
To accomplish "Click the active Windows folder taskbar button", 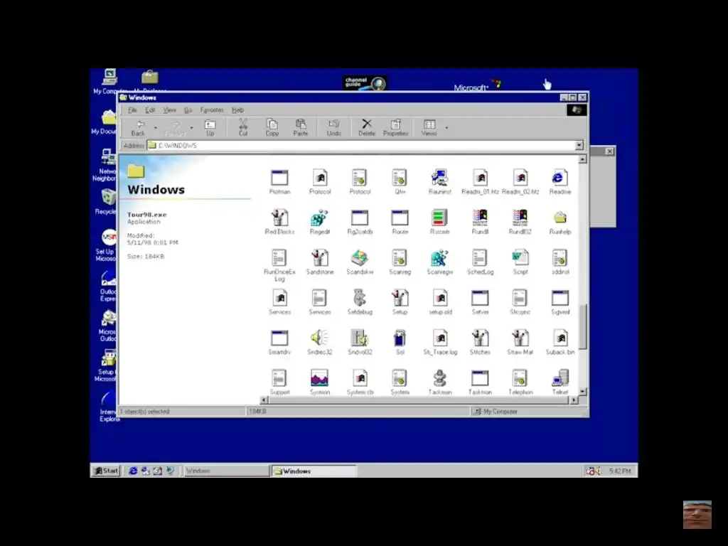I will tap(314, 471).
